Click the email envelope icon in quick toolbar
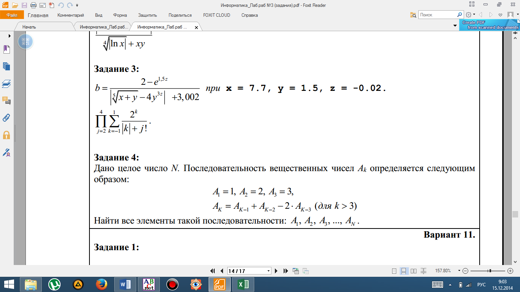 point(42,5)
